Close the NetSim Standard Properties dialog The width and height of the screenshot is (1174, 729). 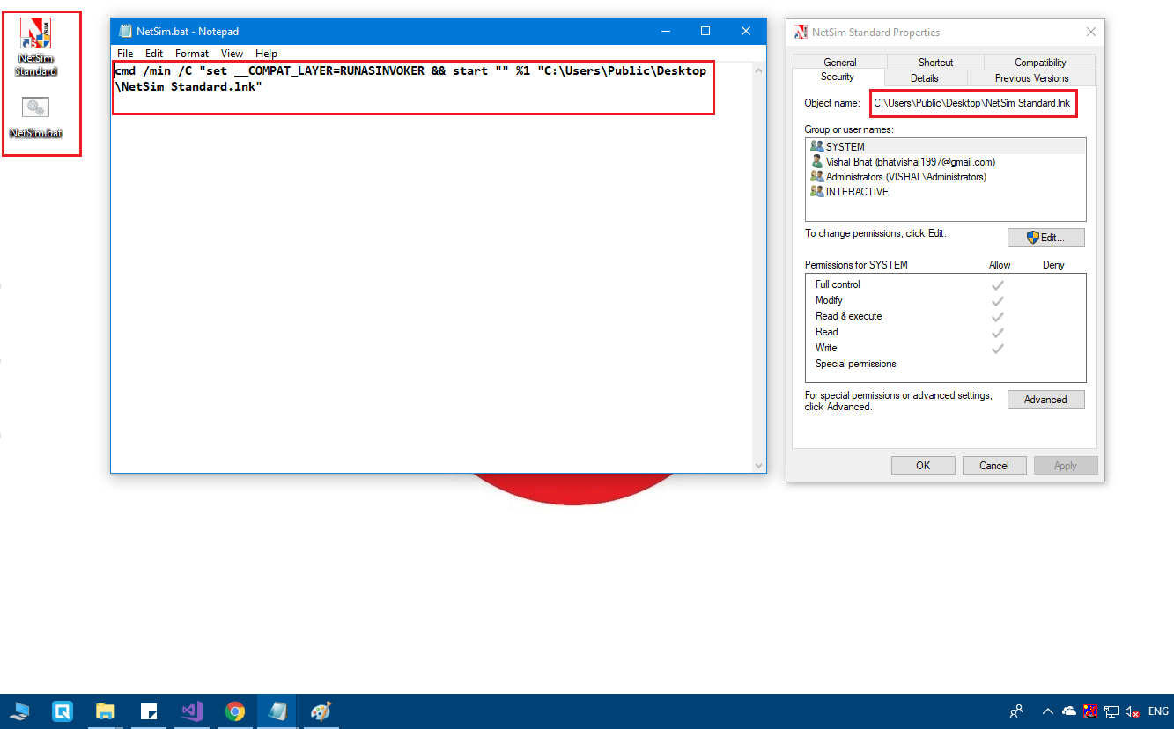[x=1091, y=32]
